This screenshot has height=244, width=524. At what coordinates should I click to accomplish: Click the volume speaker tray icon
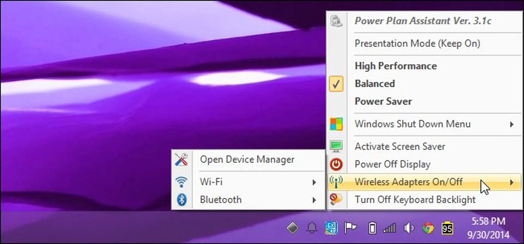pyautogui.click(x=409, y=228)
